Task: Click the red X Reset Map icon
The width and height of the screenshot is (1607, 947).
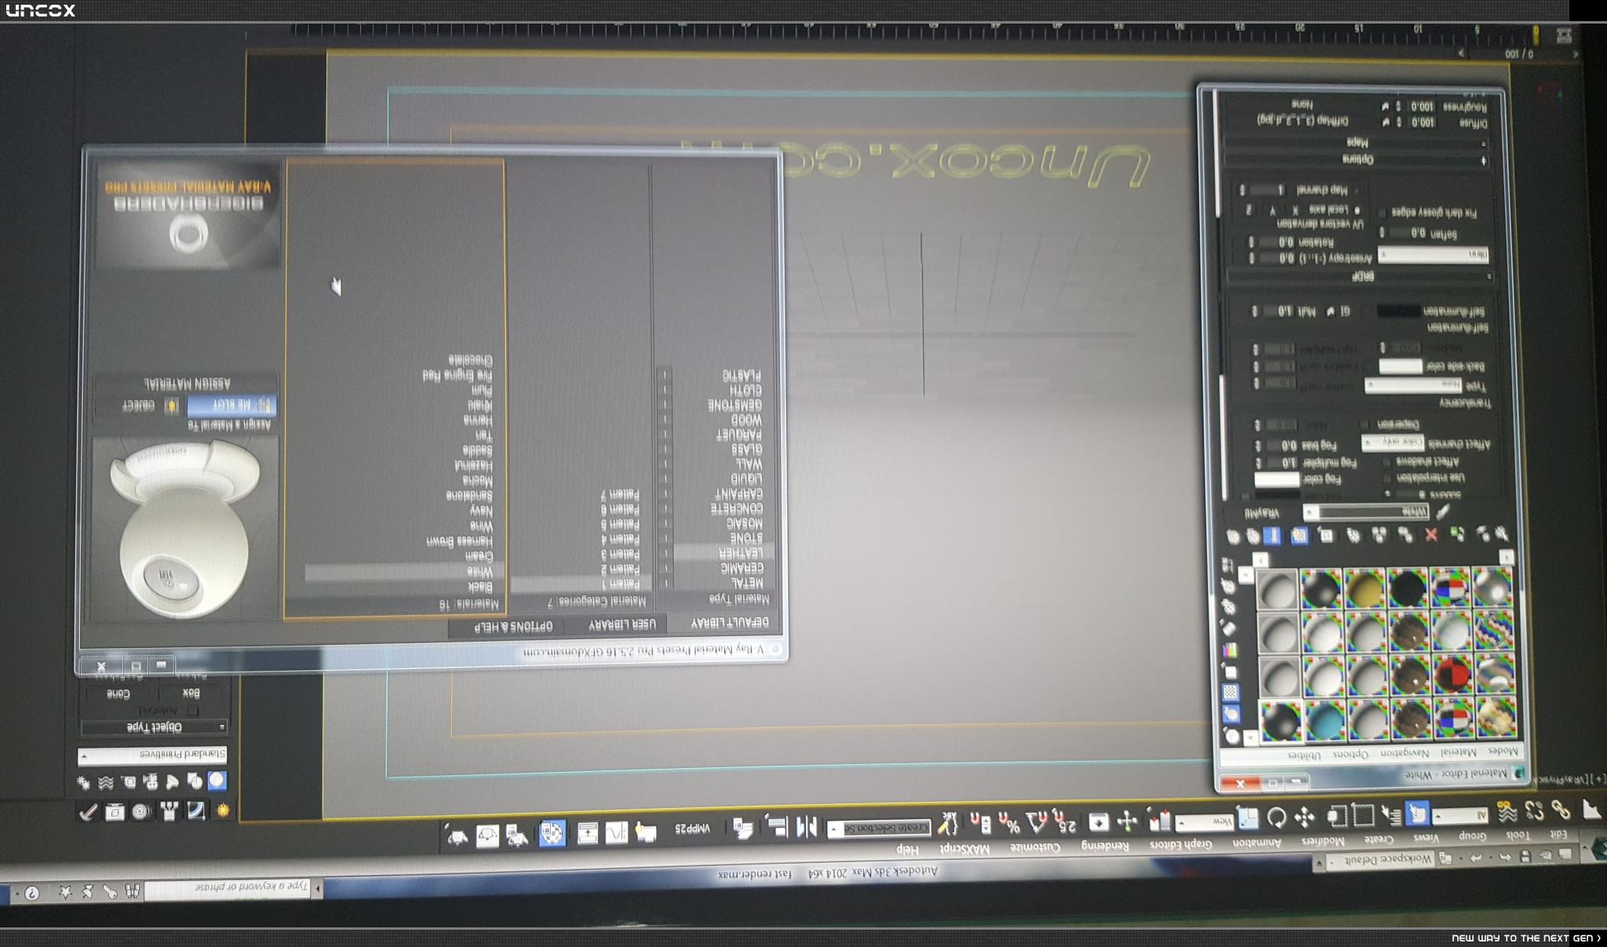Action: 1431,535
